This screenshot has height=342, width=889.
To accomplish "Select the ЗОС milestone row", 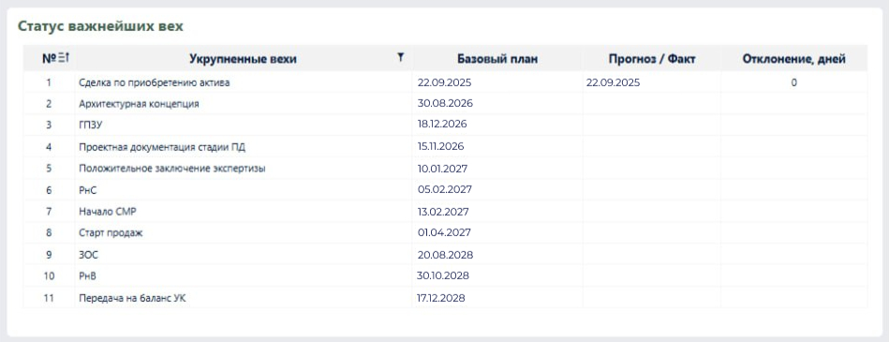I will [x=445, y=255].
